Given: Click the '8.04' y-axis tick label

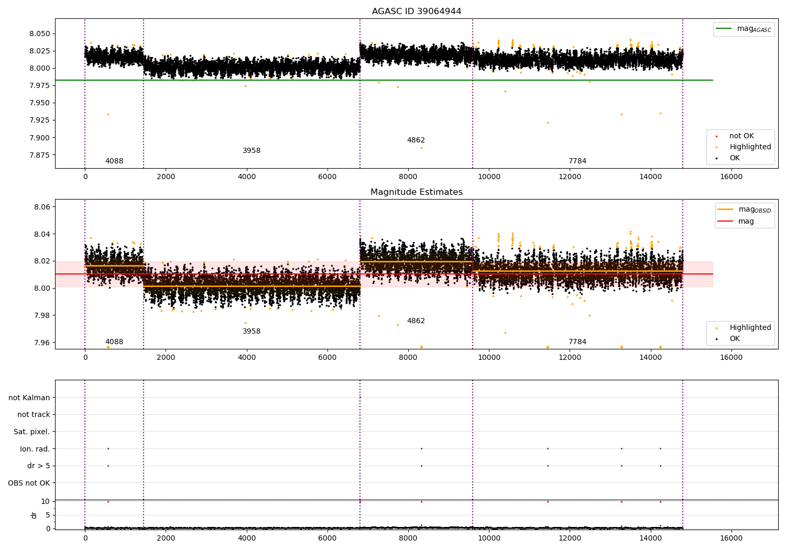Looking at the screenshot, I should (x=41, y=234).
